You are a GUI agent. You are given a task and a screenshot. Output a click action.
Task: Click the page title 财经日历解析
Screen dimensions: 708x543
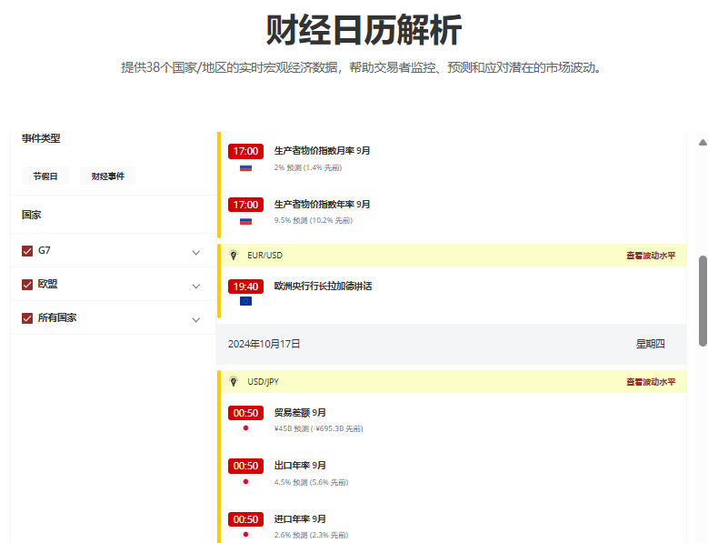pos(364,30)
